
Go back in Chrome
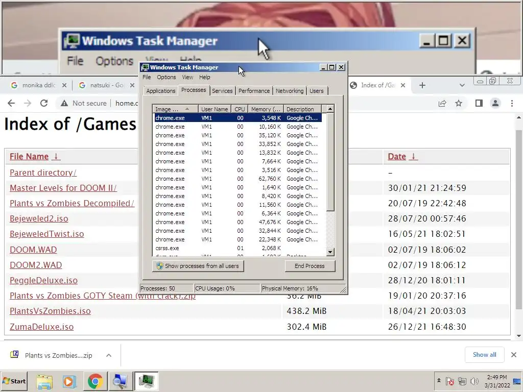(11, 103)
